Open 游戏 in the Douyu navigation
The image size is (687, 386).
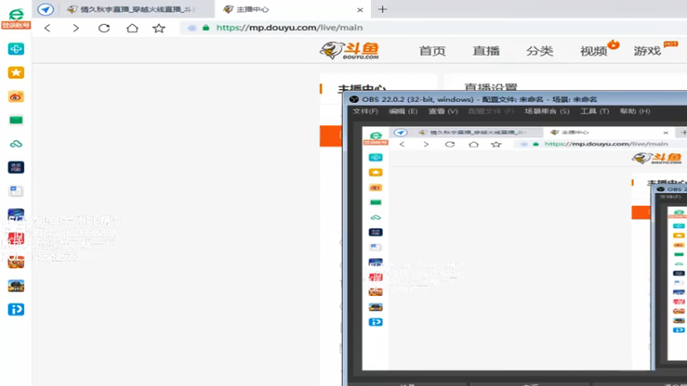tap(647, 51)
